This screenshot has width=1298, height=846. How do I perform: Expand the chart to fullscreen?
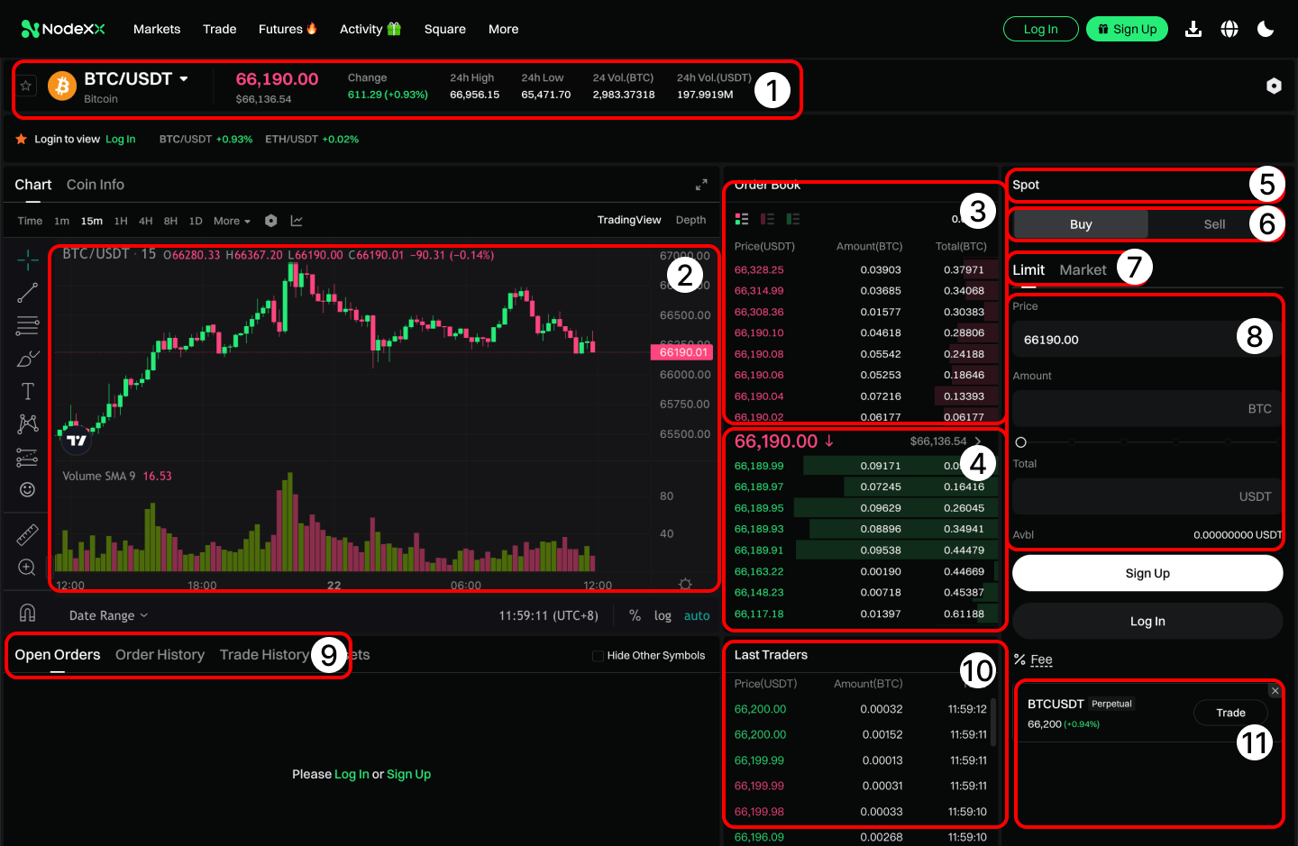tap(701, 185)
